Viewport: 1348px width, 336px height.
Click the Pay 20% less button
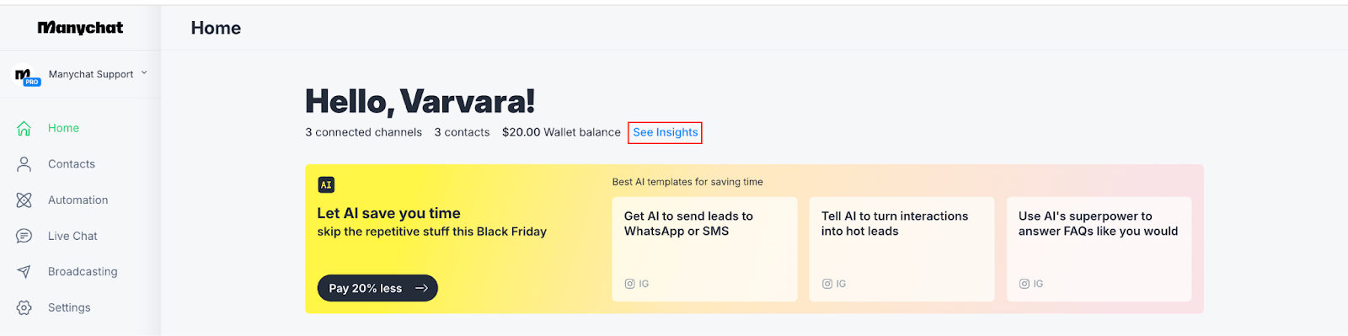[377, 288]
